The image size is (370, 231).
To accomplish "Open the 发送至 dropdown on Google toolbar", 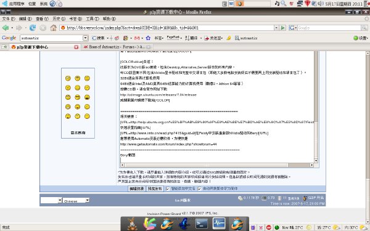I will point(213,38).
